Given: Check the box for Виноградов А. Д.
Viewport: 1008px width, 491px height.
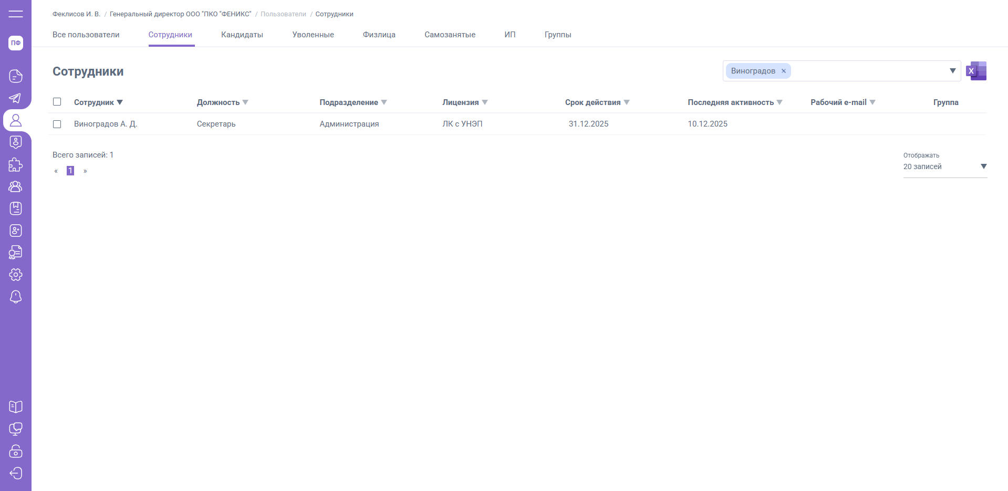Looking at the screenshot, I should coord(57,124).
